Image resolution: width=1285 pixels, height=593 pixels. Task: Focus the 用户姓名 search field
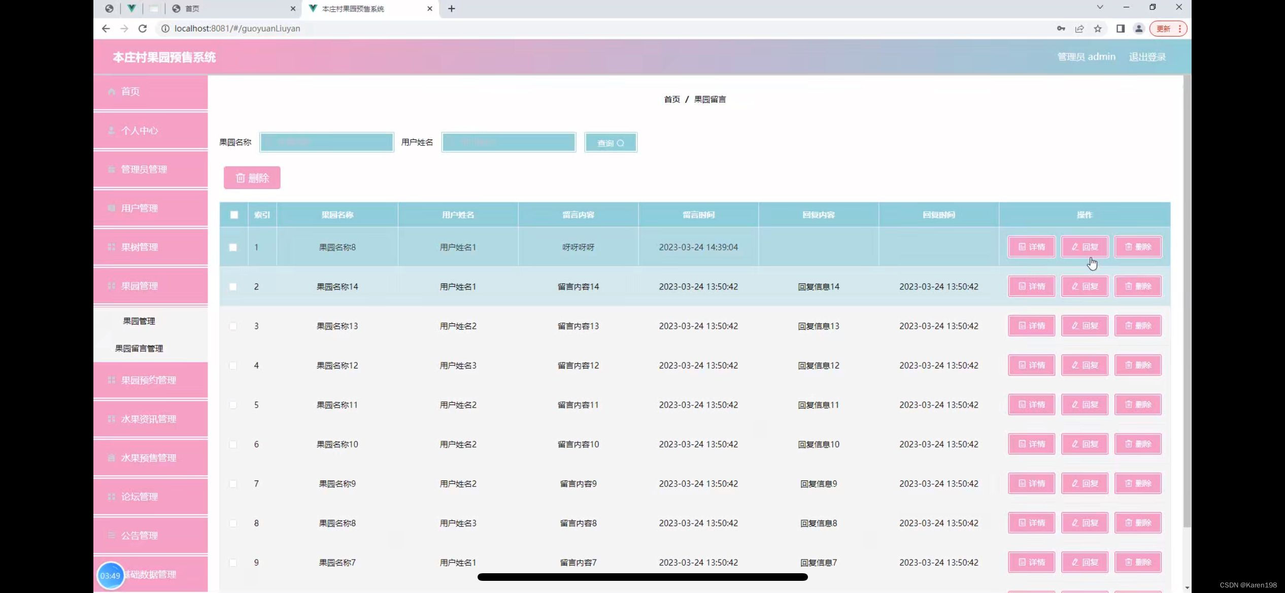pyautogui.click(x=509, y=142)
